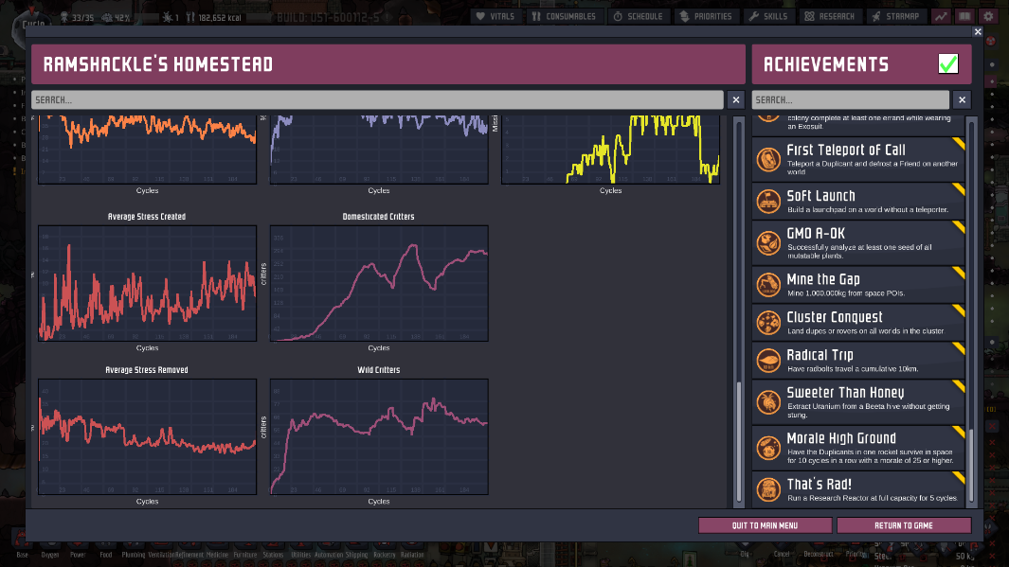Screen dimensions: 1009x567
Task: Click the Mine the Gap achievement icon
Action: point(769,285)
